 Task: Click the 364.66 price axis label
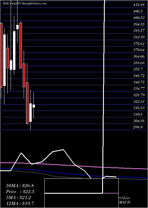click(139, 56)
